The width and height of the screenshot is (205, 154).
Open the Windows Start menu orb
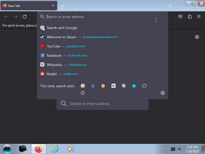pos(7,149)
